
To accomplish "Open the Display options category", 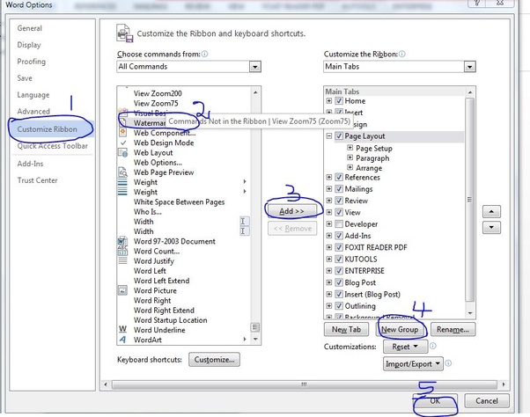I will click(x=29, y=45).
